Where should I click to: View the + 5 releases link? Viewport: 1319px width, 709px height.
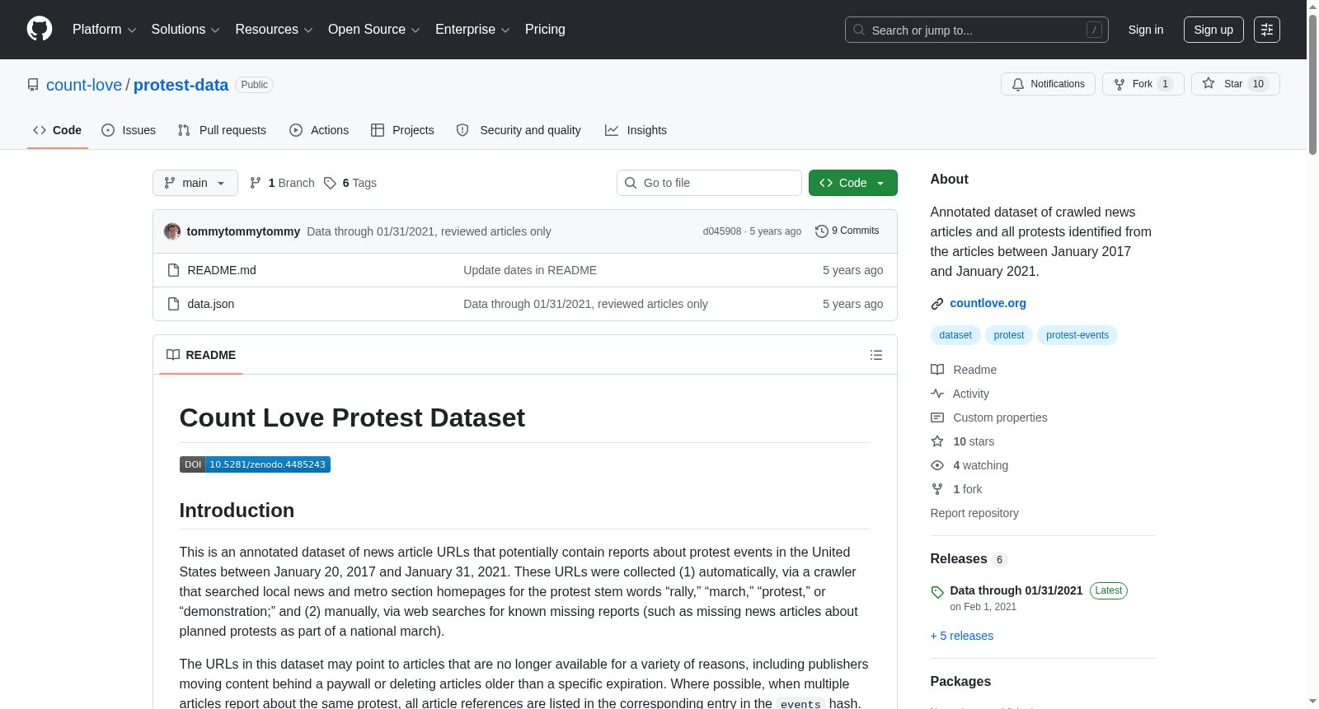tap(962, 636)
